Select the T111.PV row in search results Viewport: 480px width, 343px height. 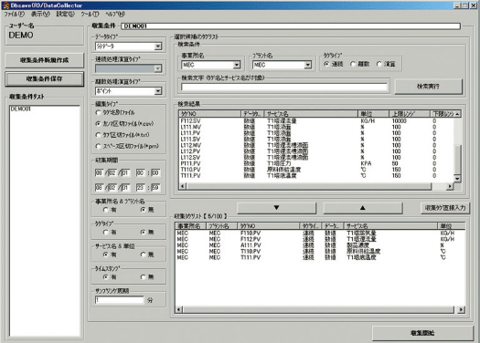(x=317, y=176)
